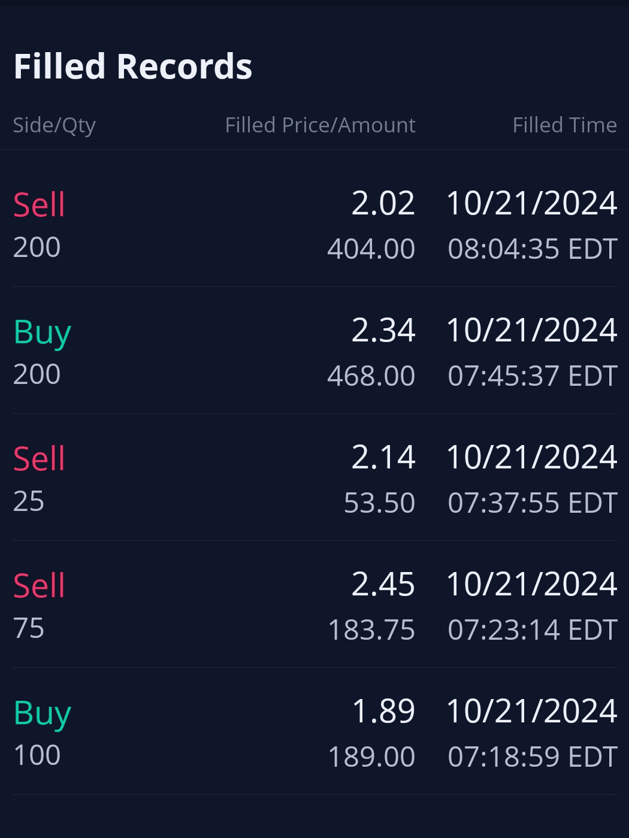The height and width of the screenshot is (838, 629).
Task: Click the 183.75 filled amount
Action: 371,630
